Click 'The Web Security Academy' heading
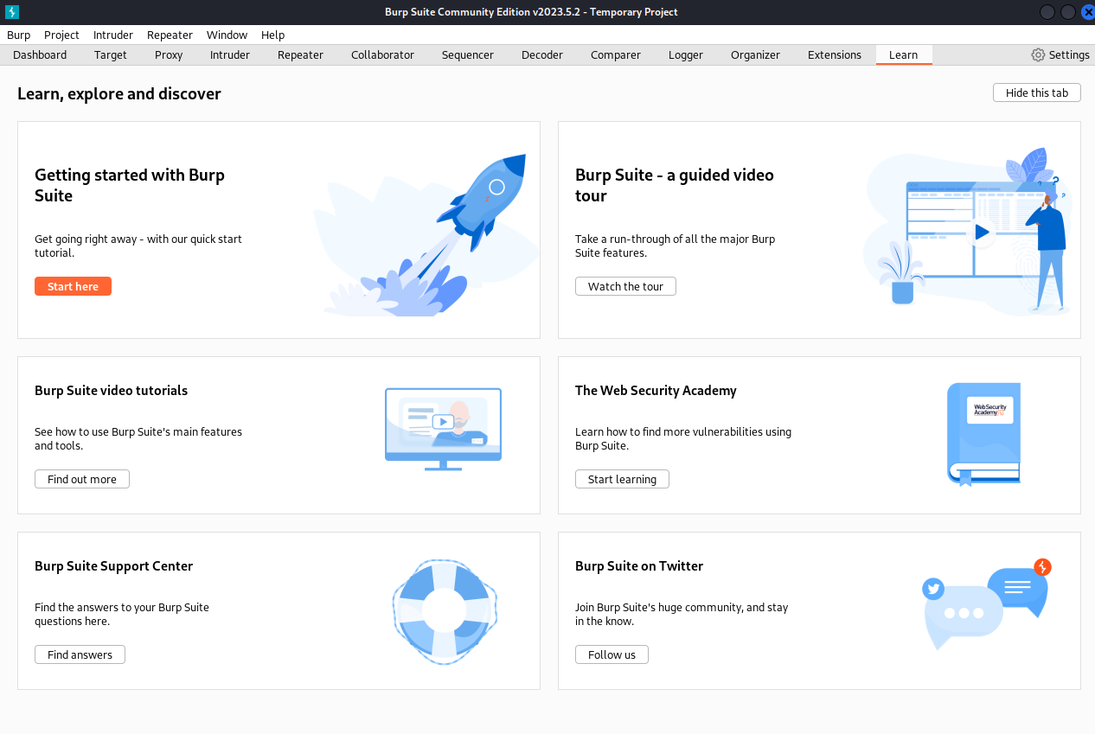Image resolution: width=1095 pixels, height=734 pixels. [656, 391]
